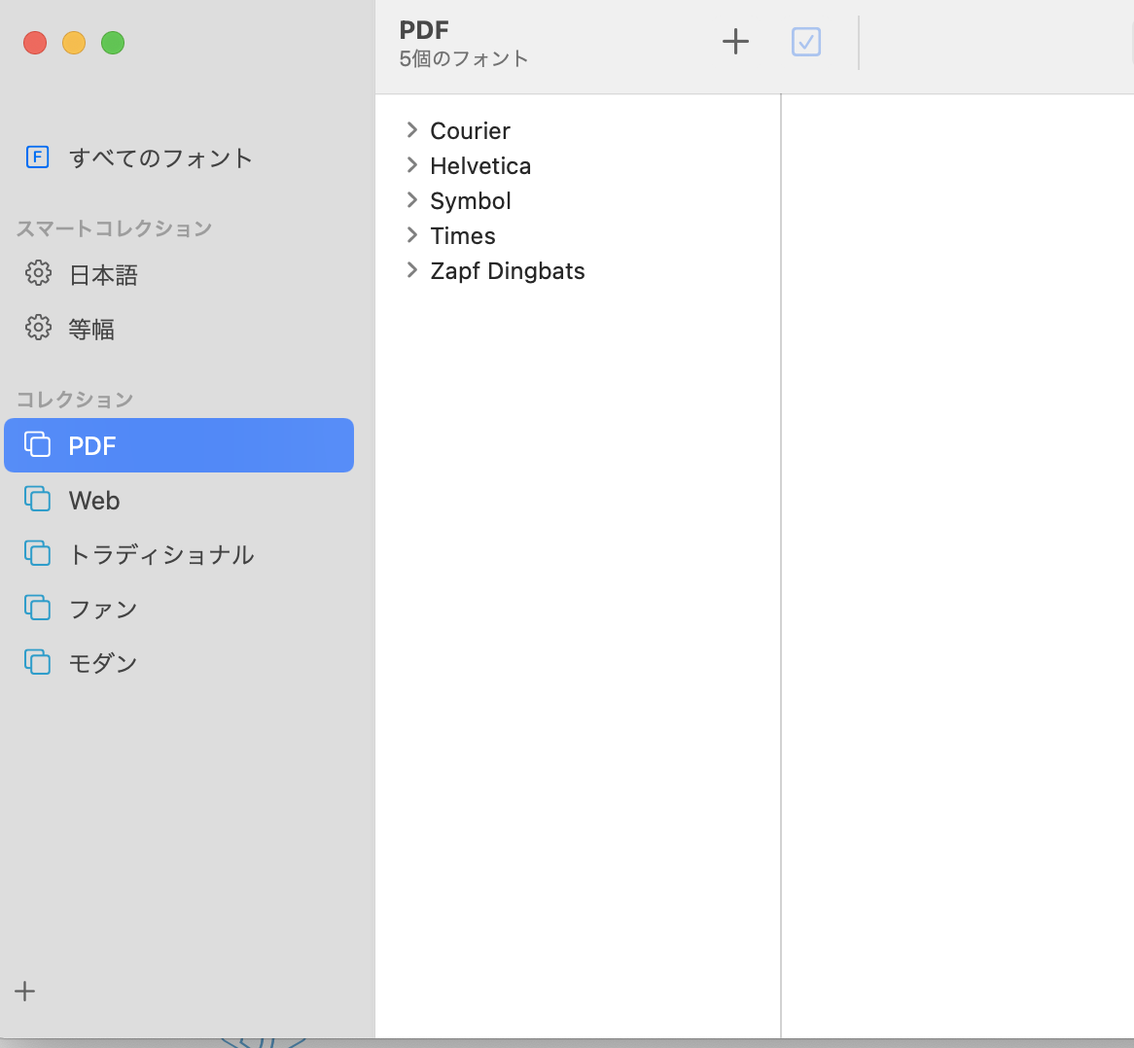
Task: Click the gear icon beside 日本語
Action: (x=38, y=273)
